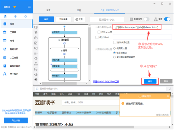Collapse the 循环翻页 loop box
The width and height of the screenshot is (174, 130).
point(59,40)
